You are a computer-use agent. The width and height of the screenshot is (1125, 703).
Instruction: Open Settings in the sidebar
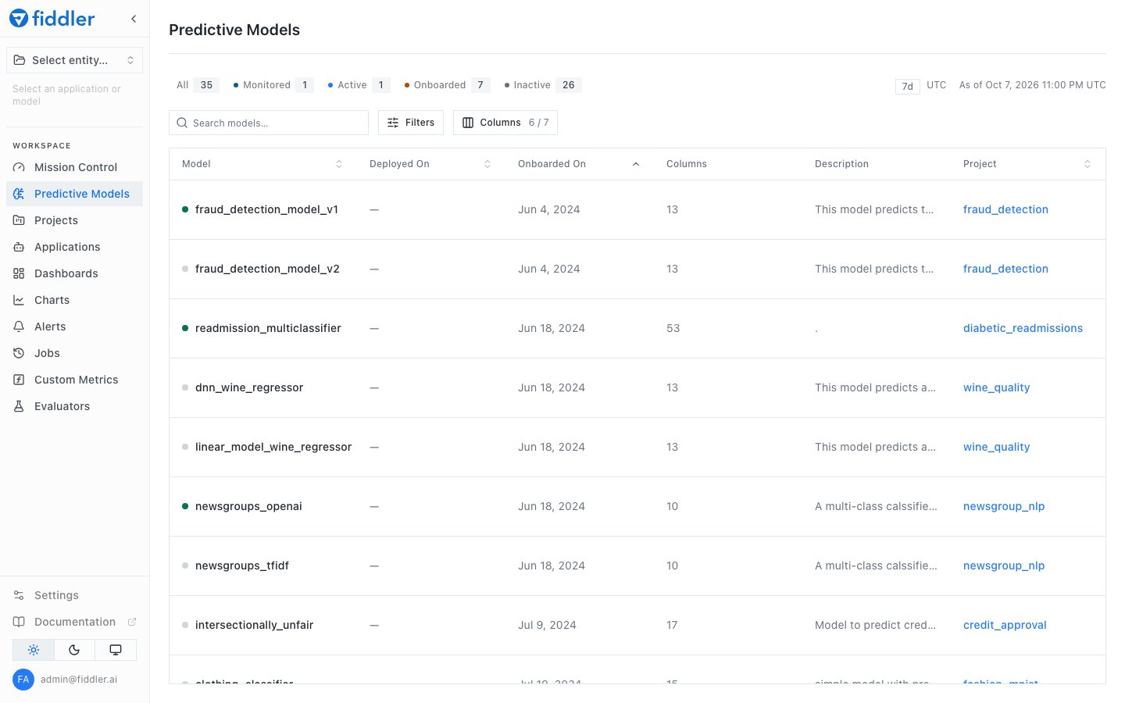pos(75,595)
